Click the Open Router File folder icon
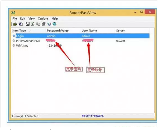Viewport: 159px width, 130px height. tap(15, 24)
